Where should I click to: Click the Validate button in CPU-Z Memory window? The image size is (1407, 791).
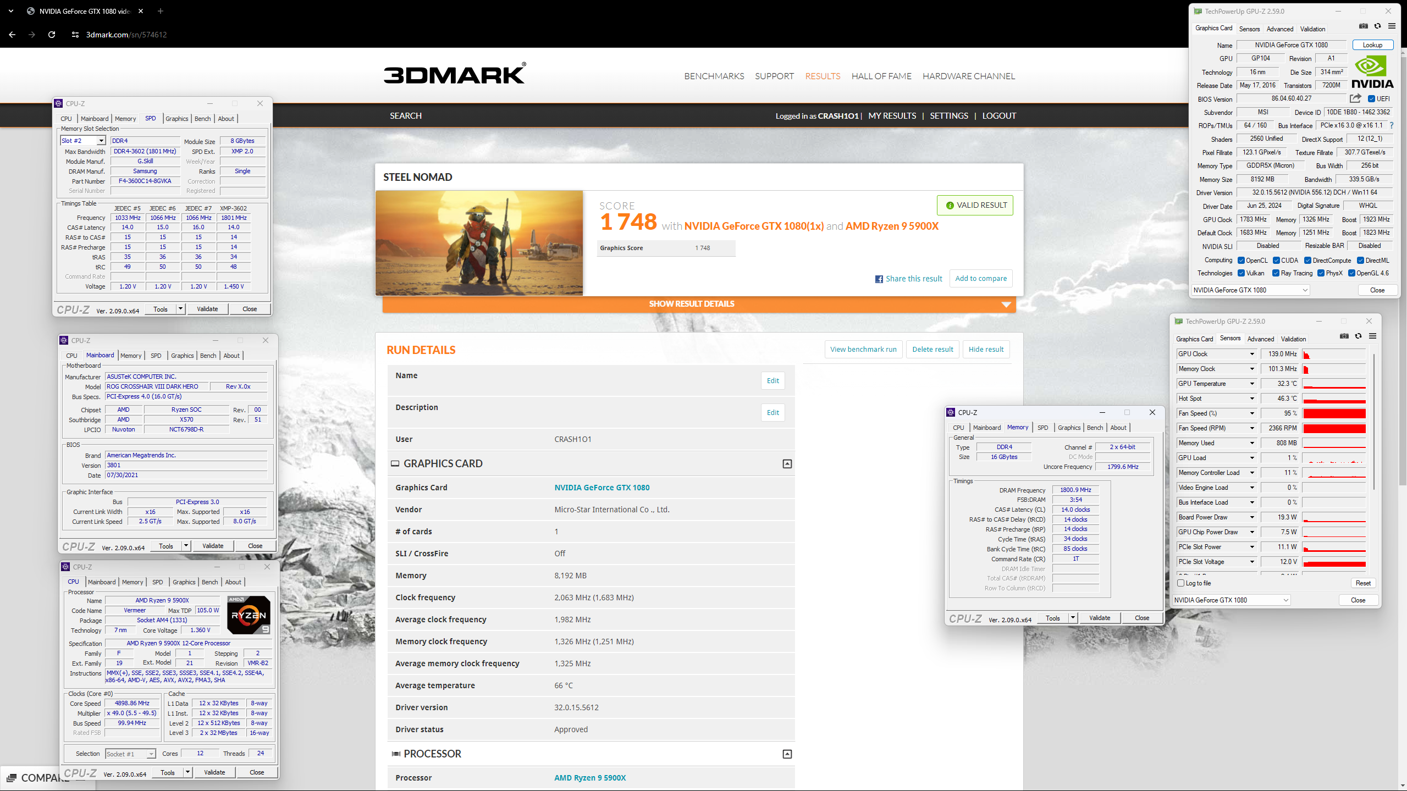pos(1100,618)
